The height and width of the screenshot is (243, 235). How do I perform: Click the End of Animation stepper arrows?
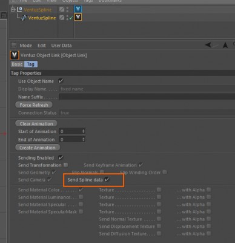pos(83,140)
